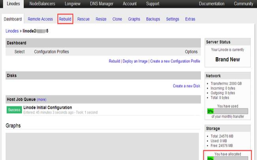Open the Rebuild tab
The width and height of the screenshot is (257, 160).
65,19
